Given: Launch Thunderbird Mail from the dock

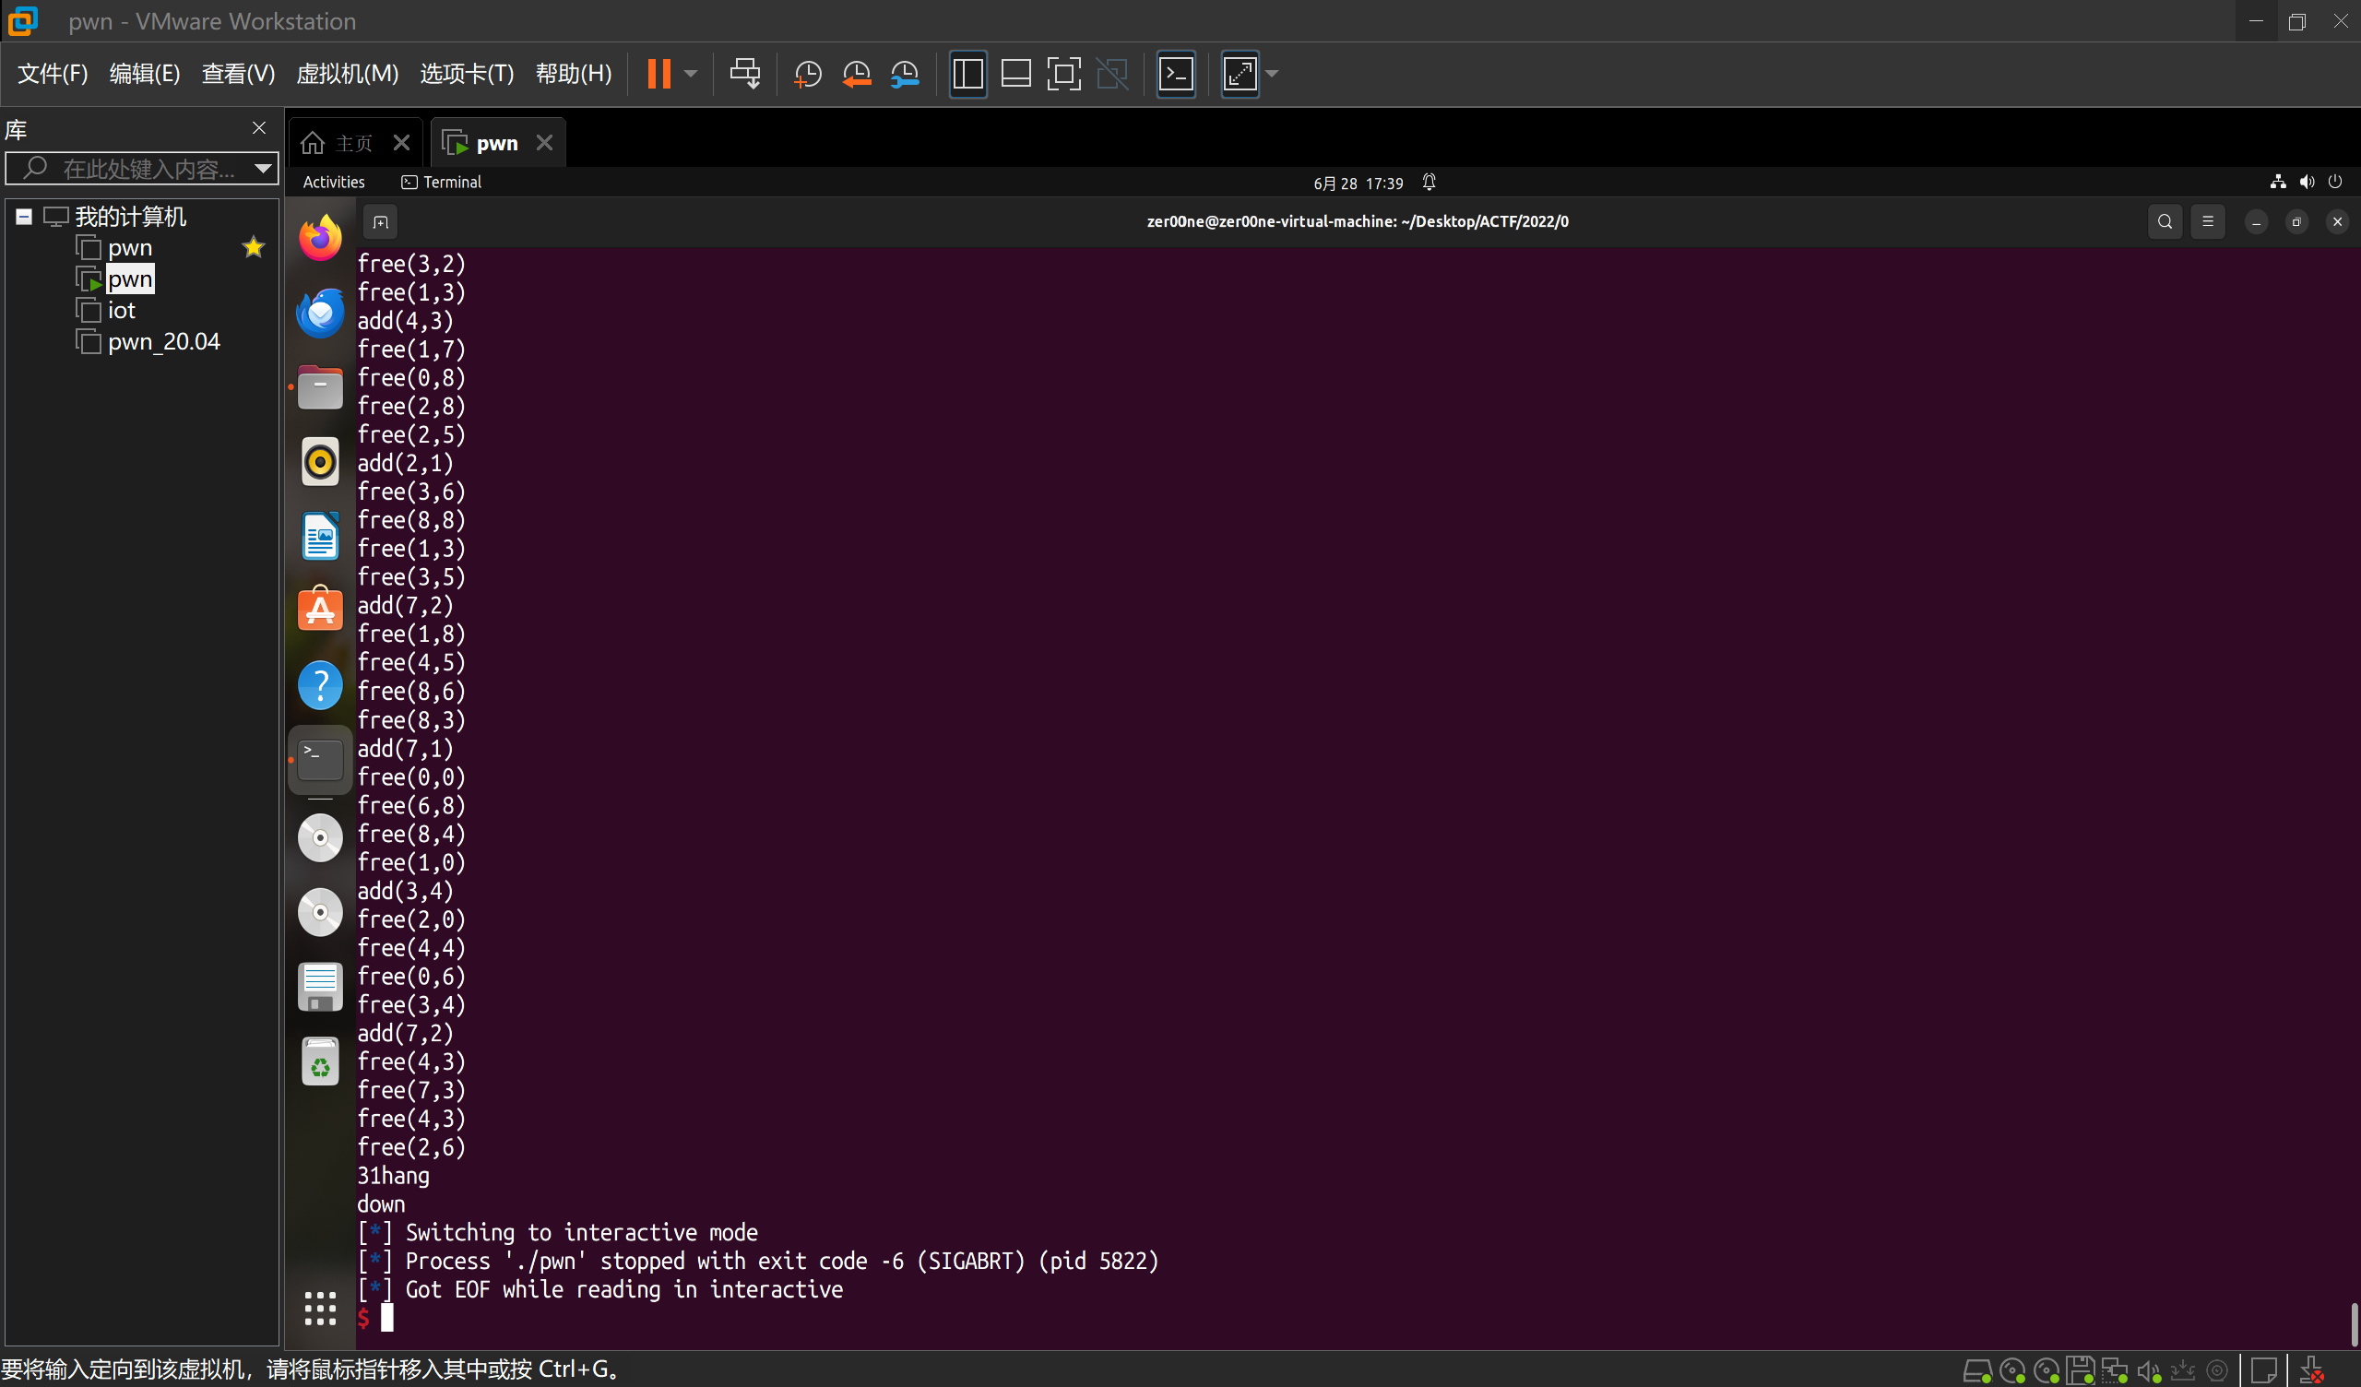Looking at the screenshot, I should (320, 312).
